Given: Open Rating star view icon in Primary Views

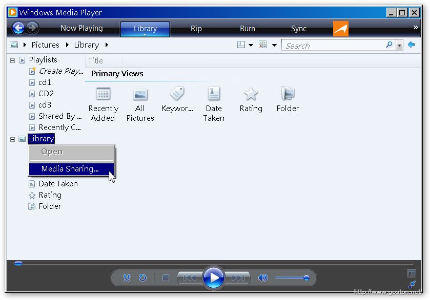Looking at the screenshot, I should point(251,94).
